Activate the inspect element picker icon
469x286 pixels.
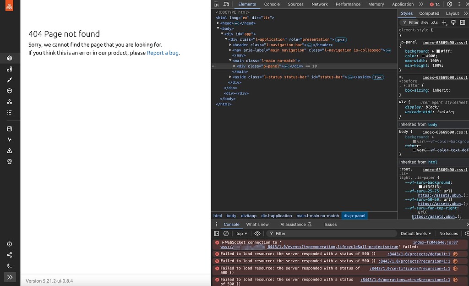217,4
